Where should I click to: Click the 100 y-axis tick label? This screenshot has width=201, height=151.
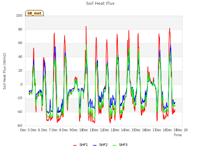tap(19, 15)
